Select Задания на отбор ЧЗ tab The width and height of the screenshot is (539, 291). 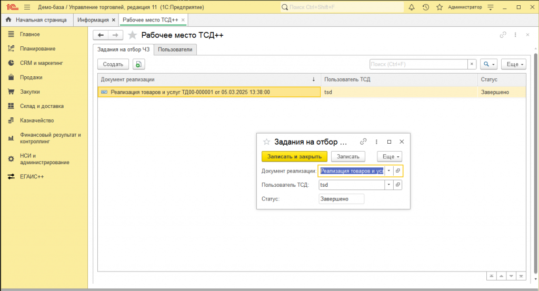(123, 49)
